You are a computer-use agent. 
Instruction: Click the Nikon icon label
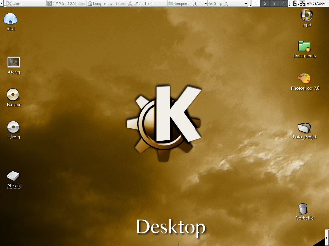[x=14, y=186]
